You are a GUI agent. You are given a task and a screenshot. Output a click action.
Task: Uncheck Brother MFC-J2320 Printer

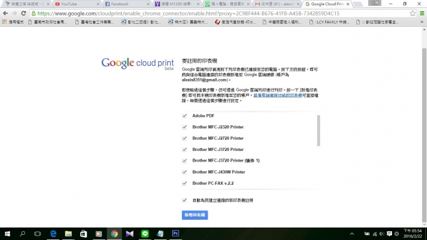(184, 127)
